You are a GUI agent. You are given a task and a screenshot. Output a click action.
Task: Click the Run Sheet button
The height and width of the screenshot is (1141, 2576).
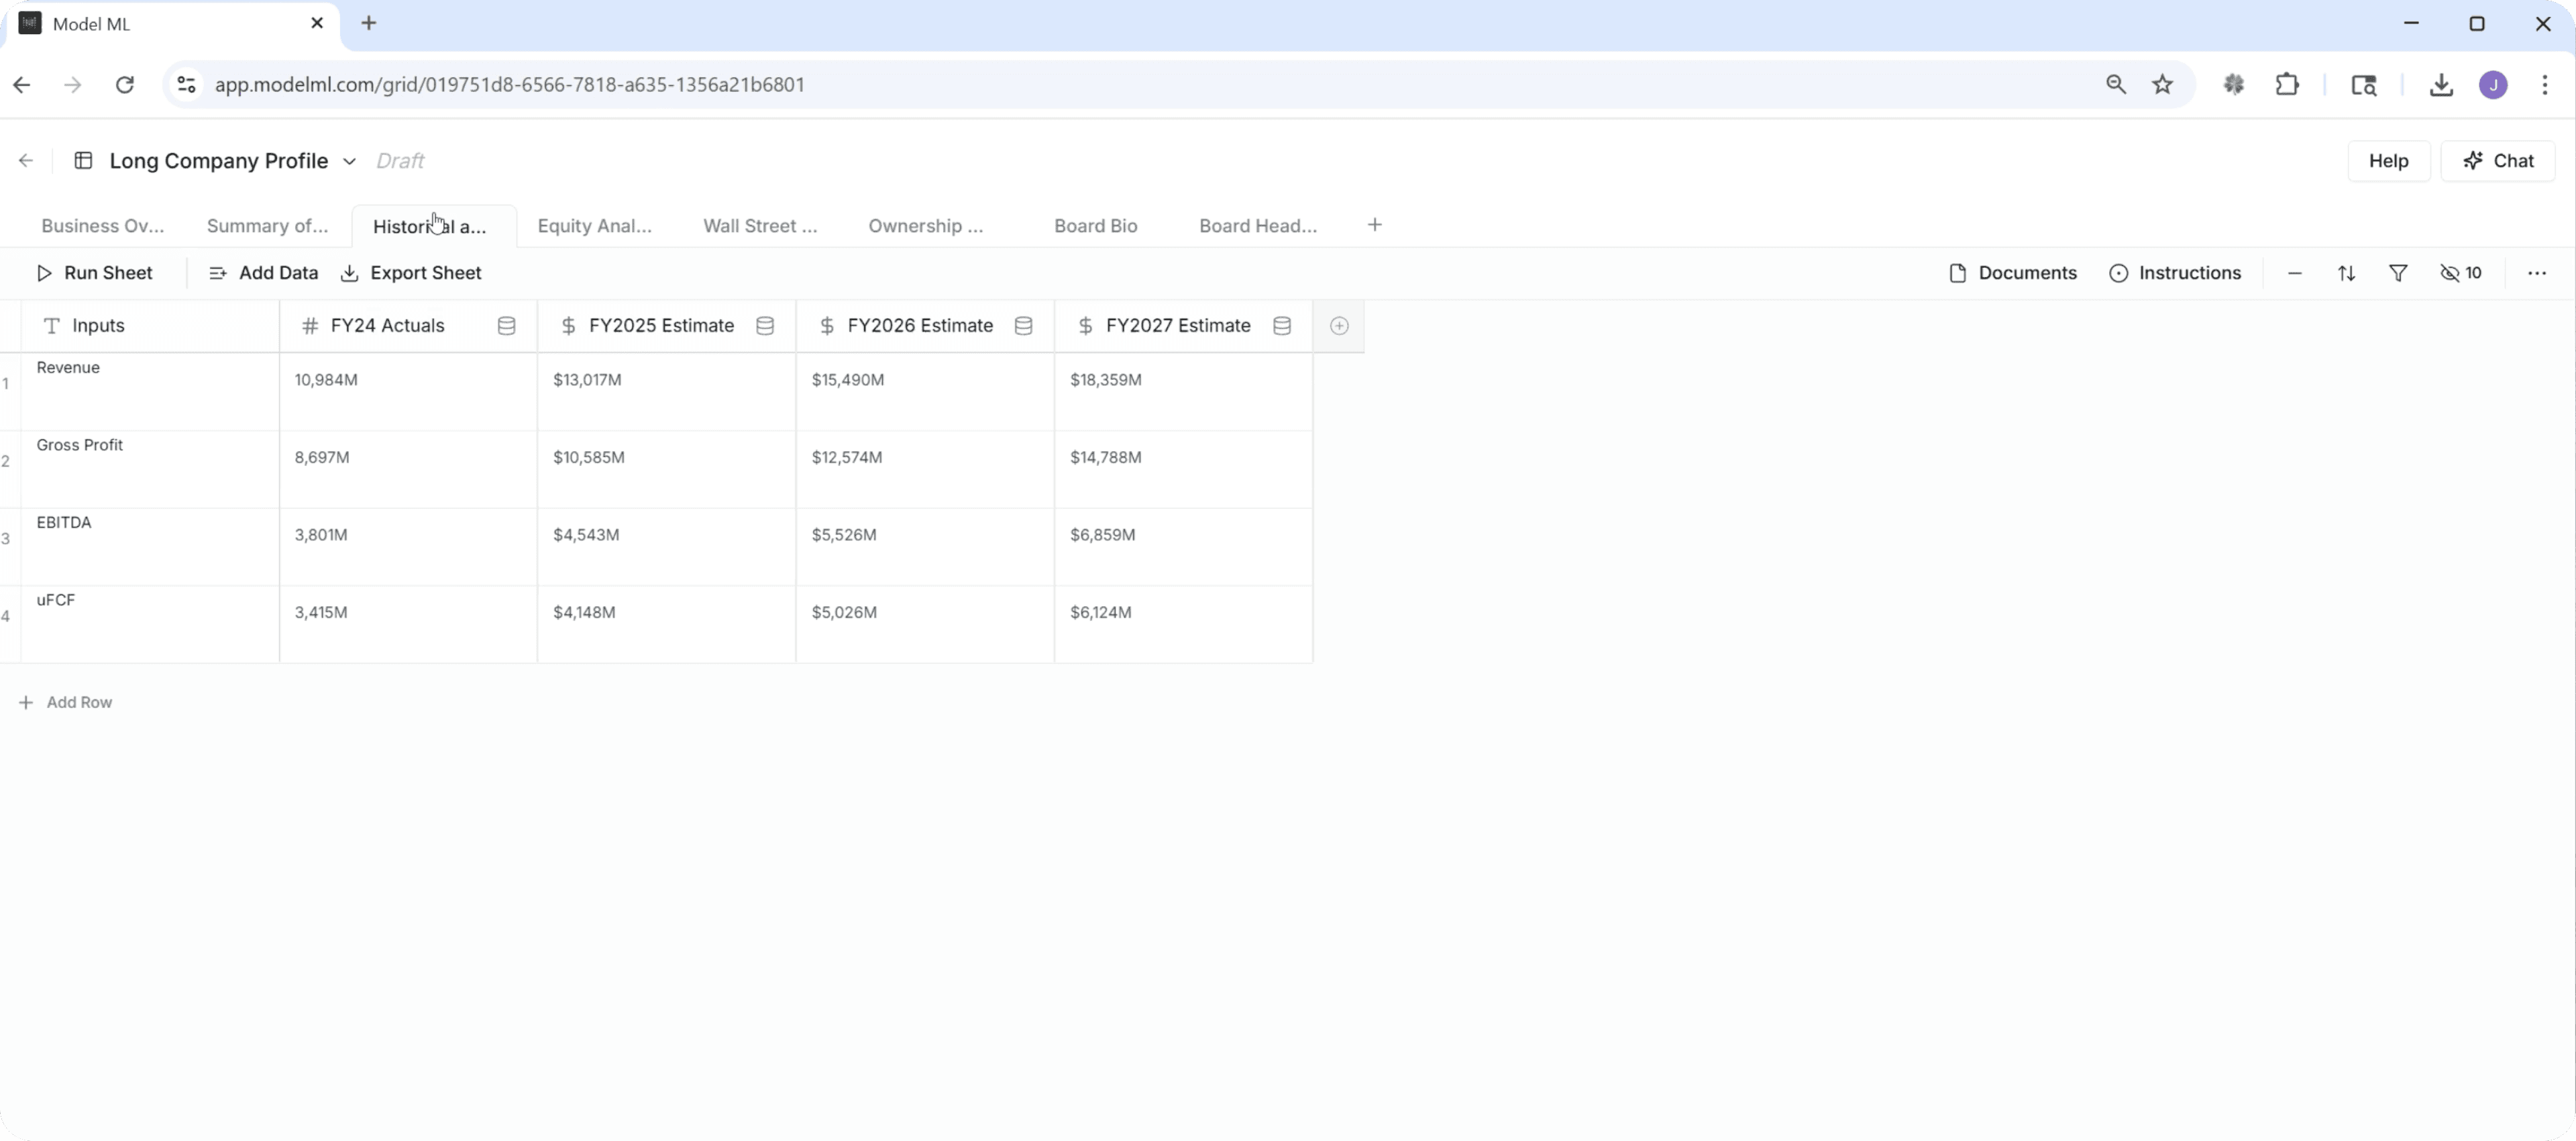(95, 272)
